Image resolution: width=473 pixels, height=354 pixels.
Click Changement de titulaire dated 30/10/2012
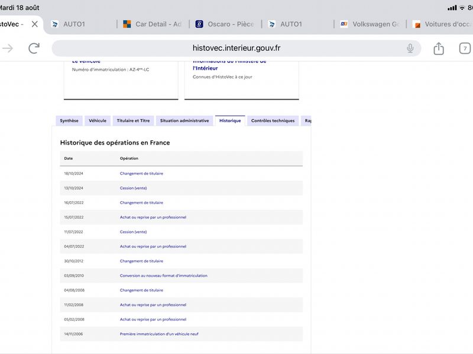[x=141, y=261]
